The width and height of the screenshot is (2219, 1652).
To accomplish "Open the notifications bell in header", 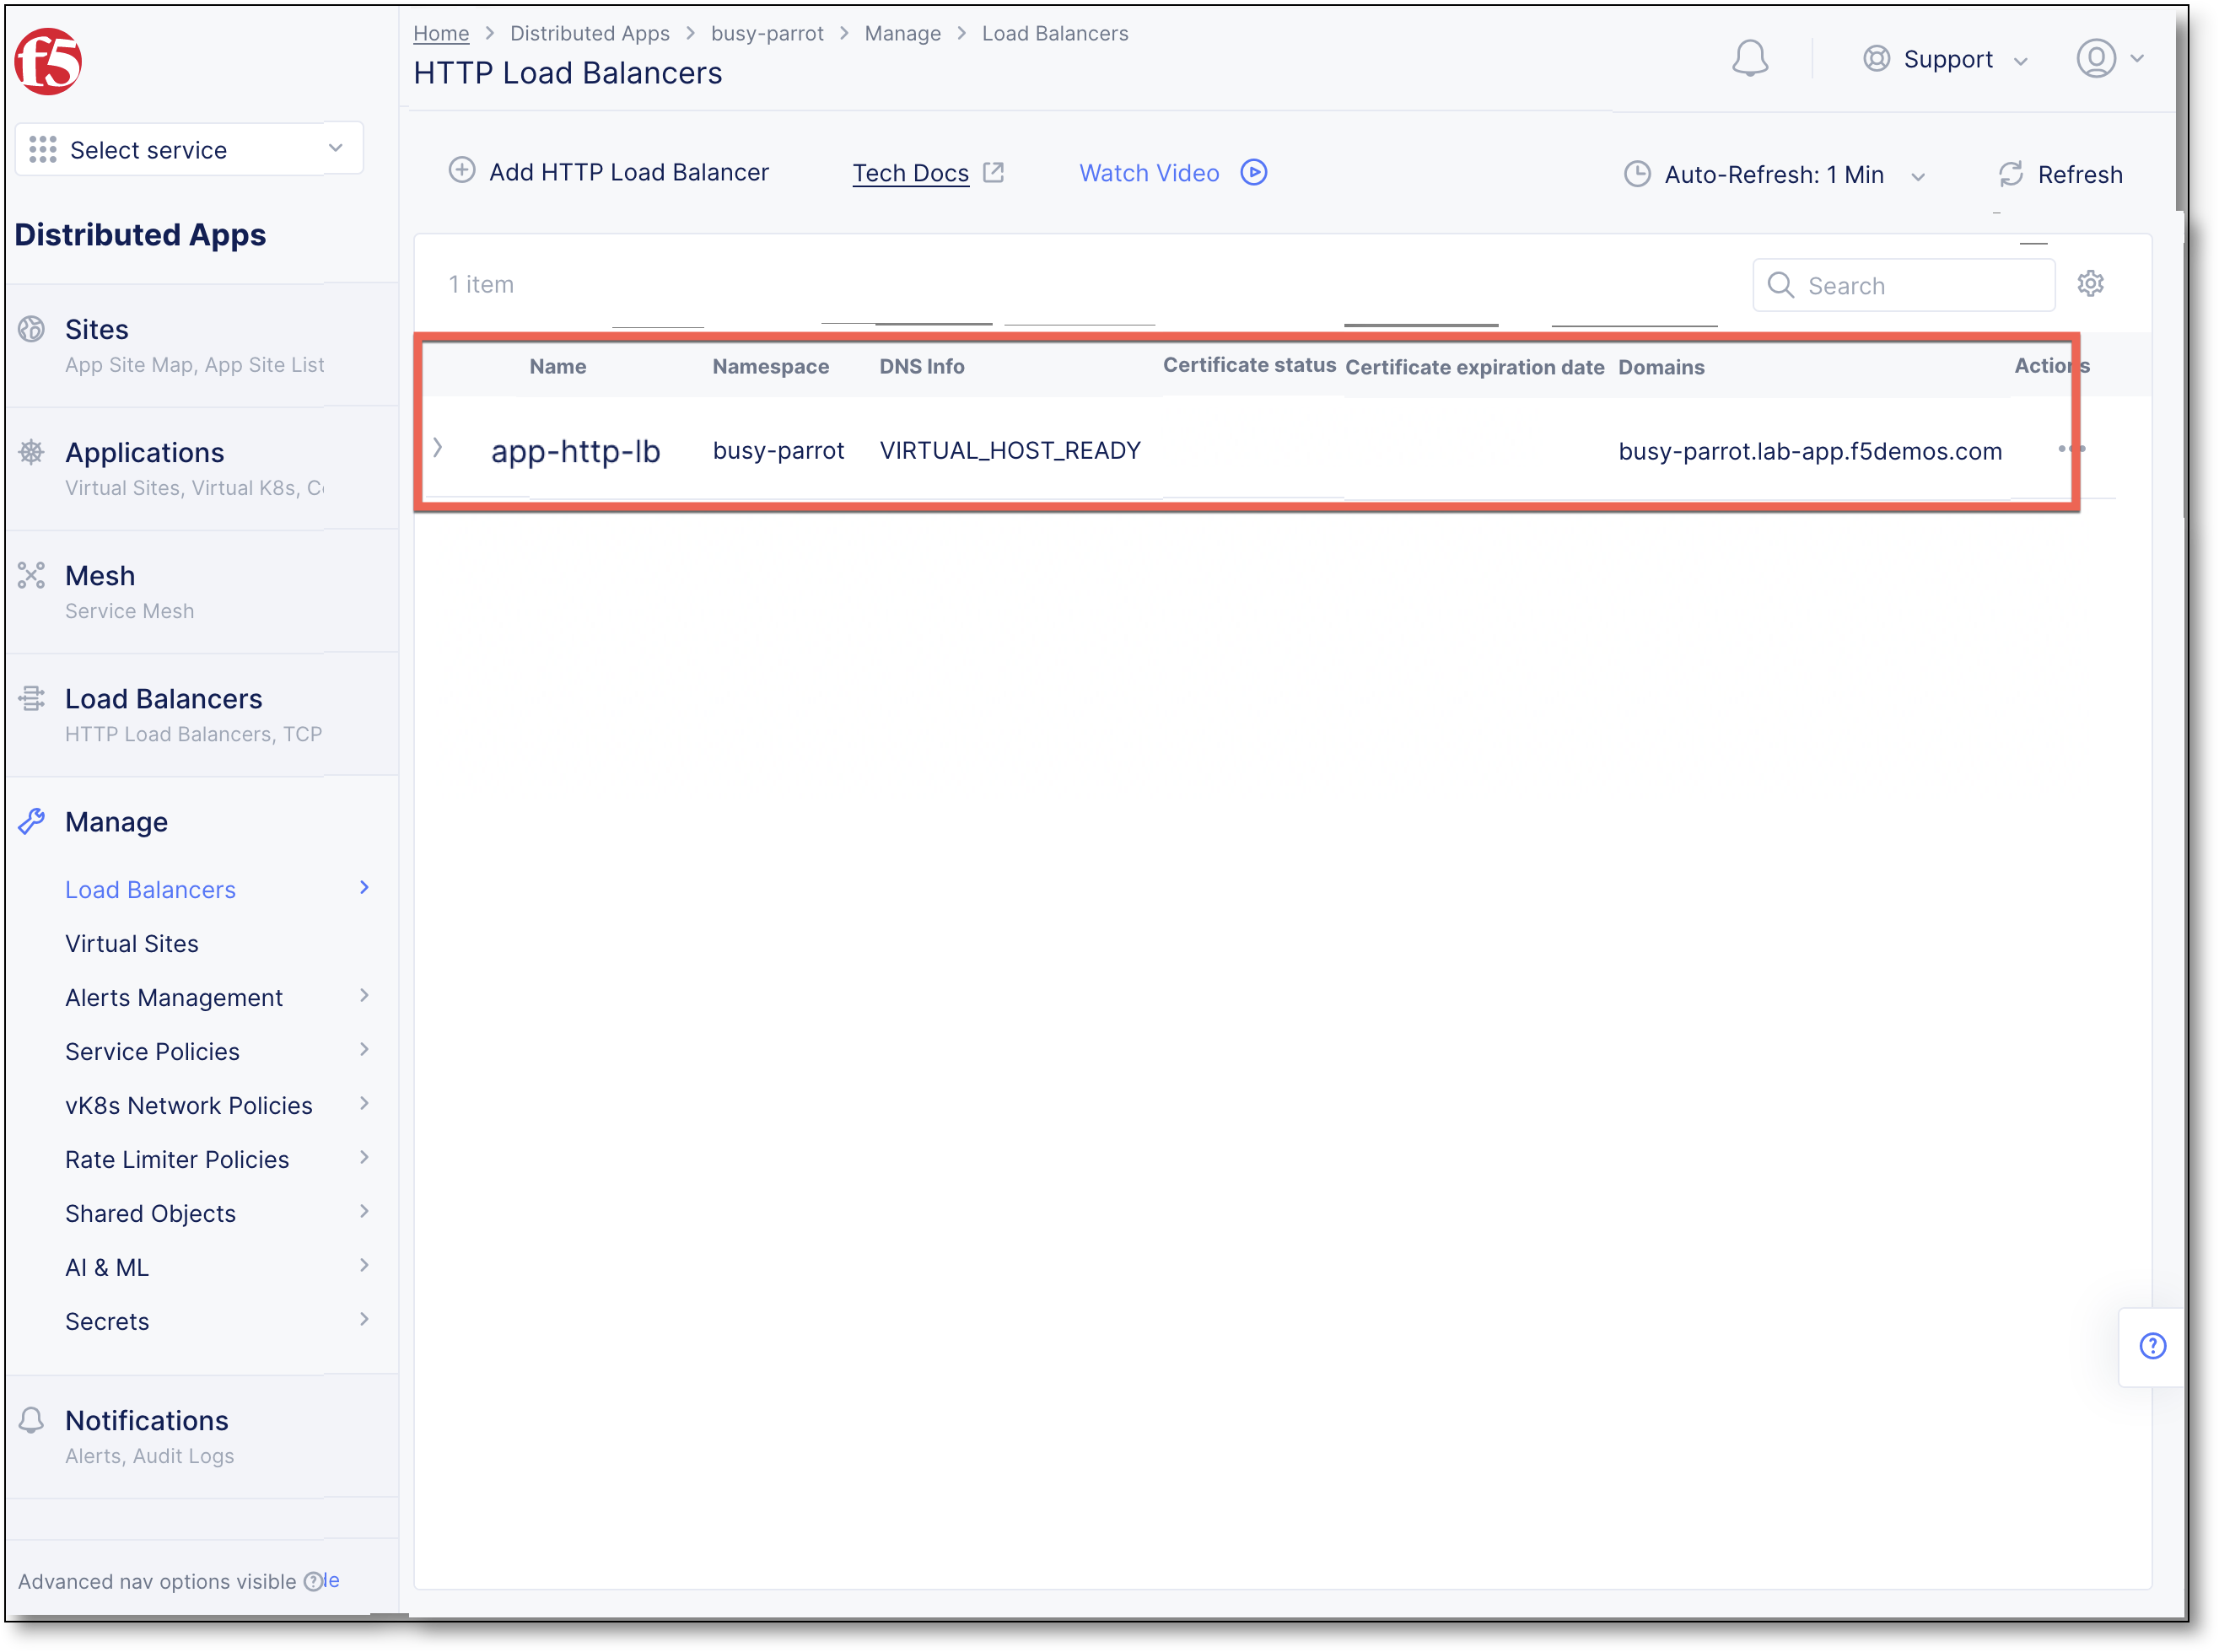I will click(x=1749, y=58).
